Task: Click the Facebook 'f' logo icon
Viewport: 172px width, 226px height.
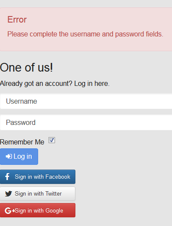Action: point(7,177)
